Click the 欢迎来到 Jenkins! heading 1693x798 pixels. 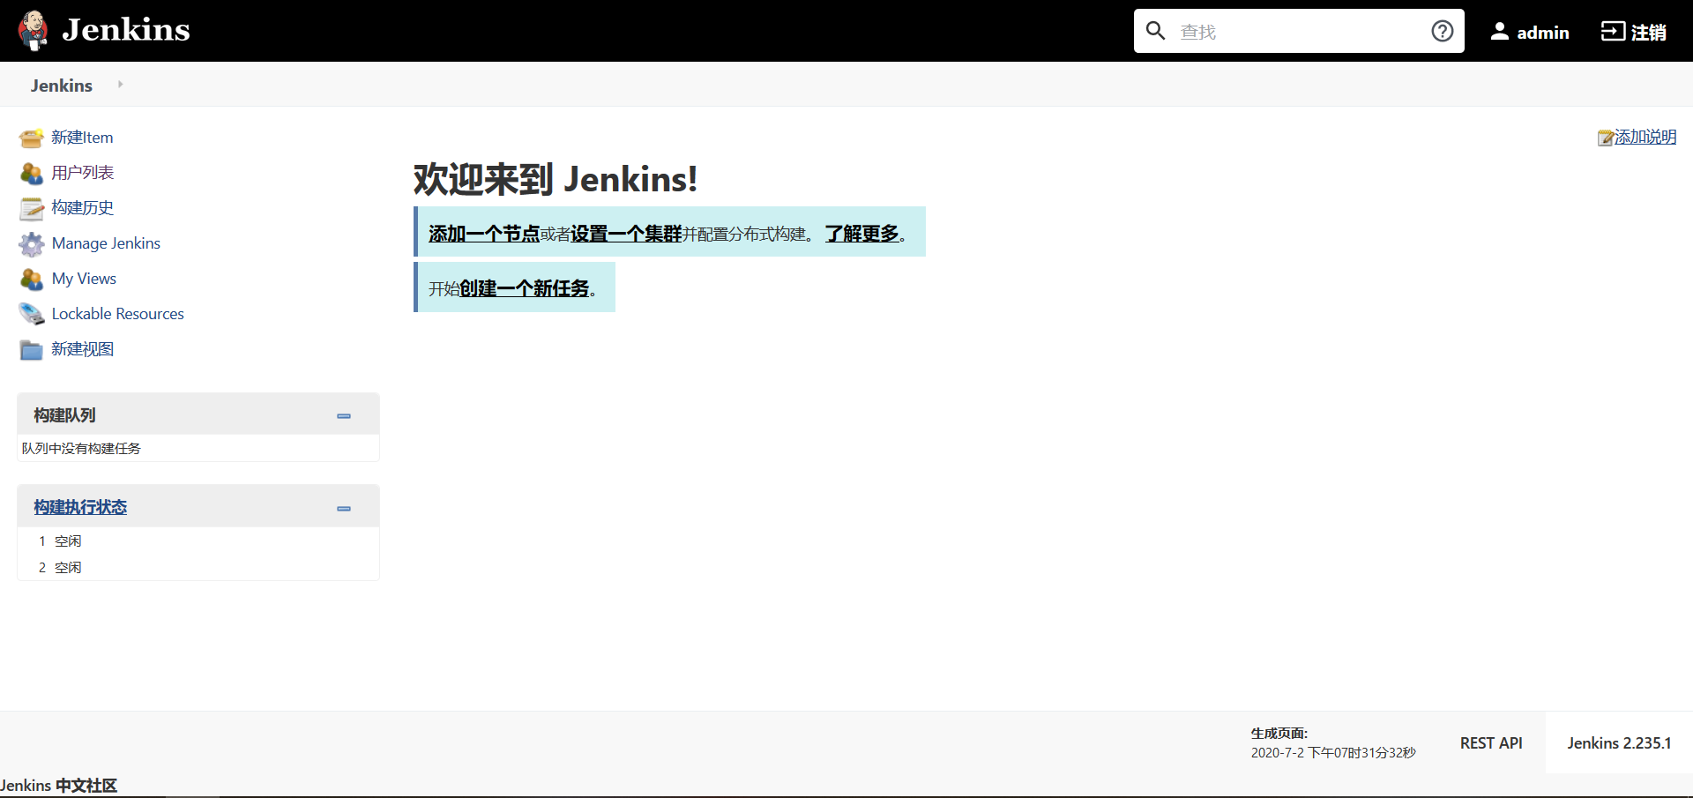[x=556, y=179]
